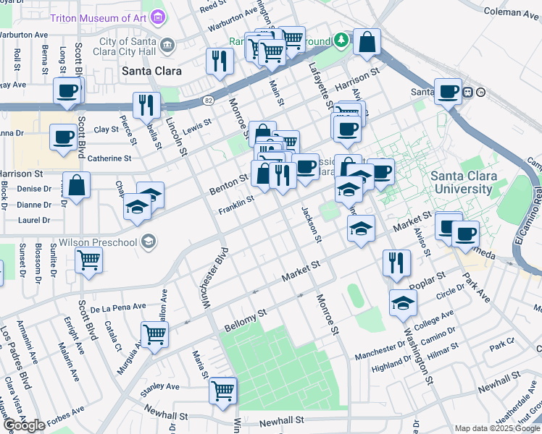Screen dimensions: 542x434
Task: Click the Winchester Blvd street label
Action: point(214,278)
